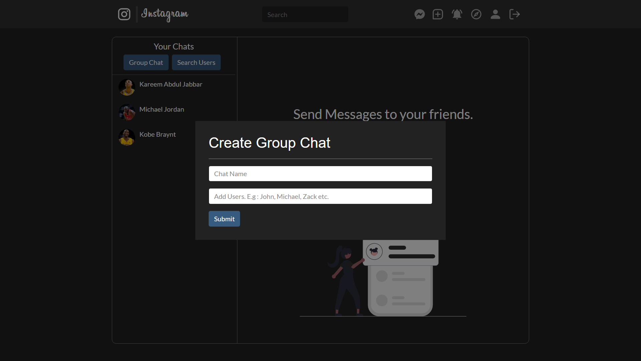Click the Chat Name input field
Viewport: 641px width, 361px height.
pos(320,173)
